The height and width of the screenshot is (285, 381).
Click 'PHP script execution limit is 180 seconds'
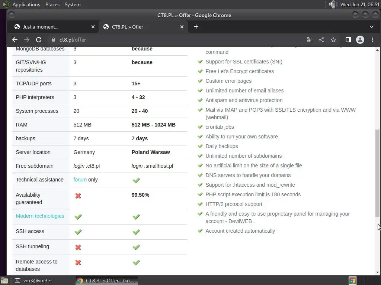pyautogui.click(x=253, y=194)
